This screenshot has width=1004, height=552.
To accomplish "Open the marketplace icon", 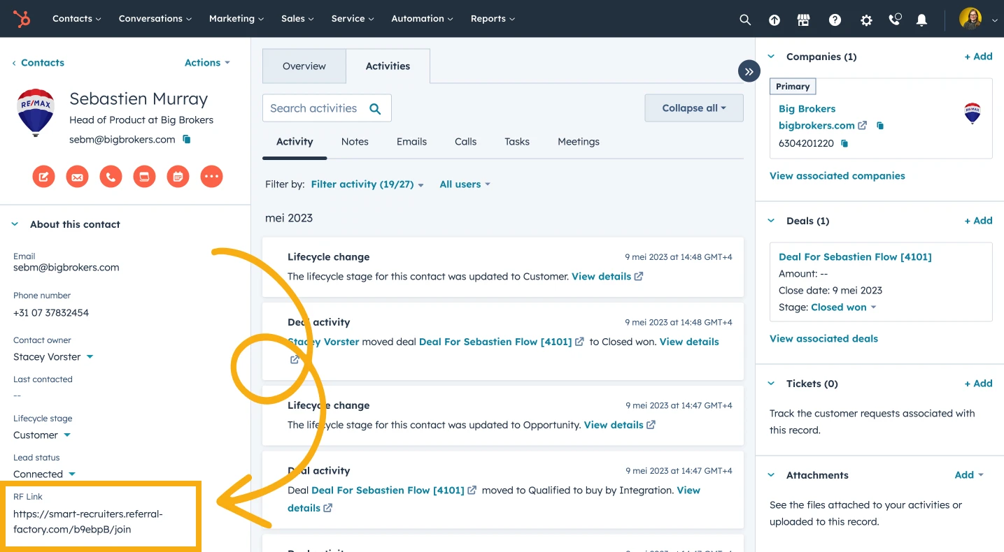I will click(x=804, y=20).
